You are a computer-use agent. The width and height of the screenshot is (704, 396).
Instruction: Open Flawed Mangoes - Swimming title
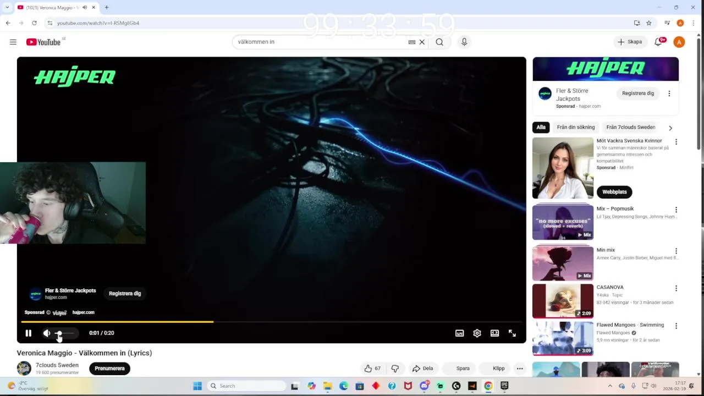tap(630, 325)
